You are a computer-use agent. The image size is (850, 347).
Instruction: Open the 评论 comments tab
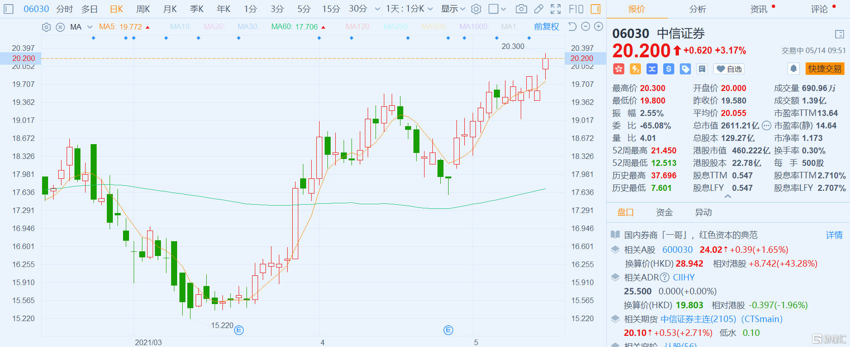coord(819,9)
